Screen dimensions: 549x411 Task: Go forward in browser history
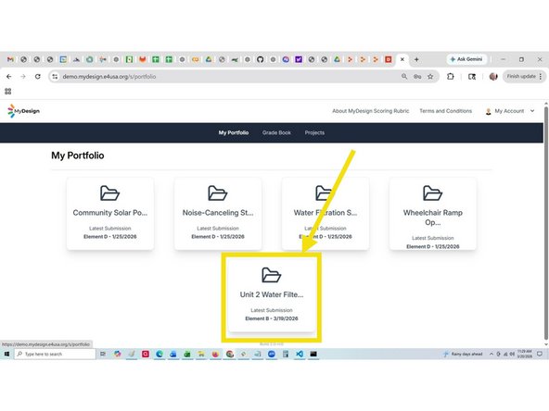(x=23, y=77)
